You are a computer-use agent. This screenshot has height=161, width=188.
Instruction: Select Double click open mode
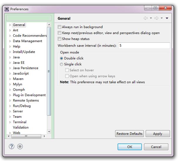point(61,58)
